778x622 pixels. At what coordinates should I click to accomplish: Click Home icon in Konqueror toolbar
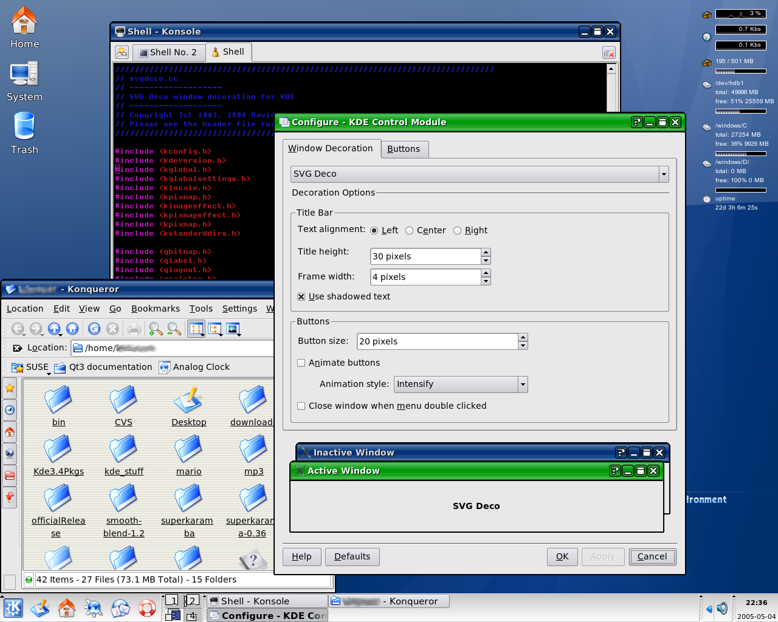[72, 329]
